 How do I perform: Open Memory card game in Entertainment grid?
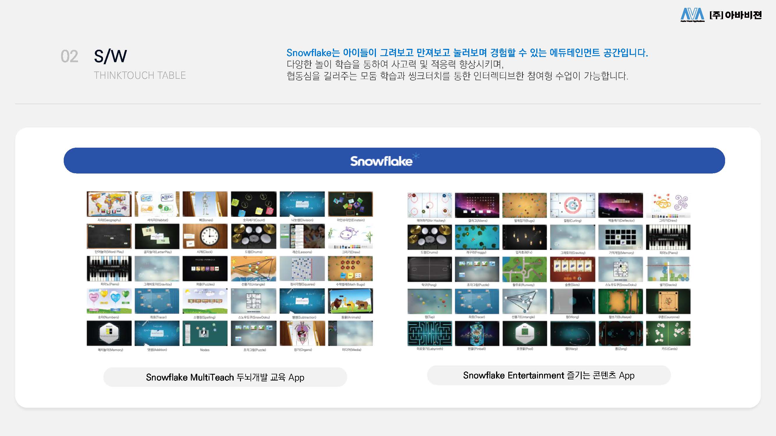(621, 237)
